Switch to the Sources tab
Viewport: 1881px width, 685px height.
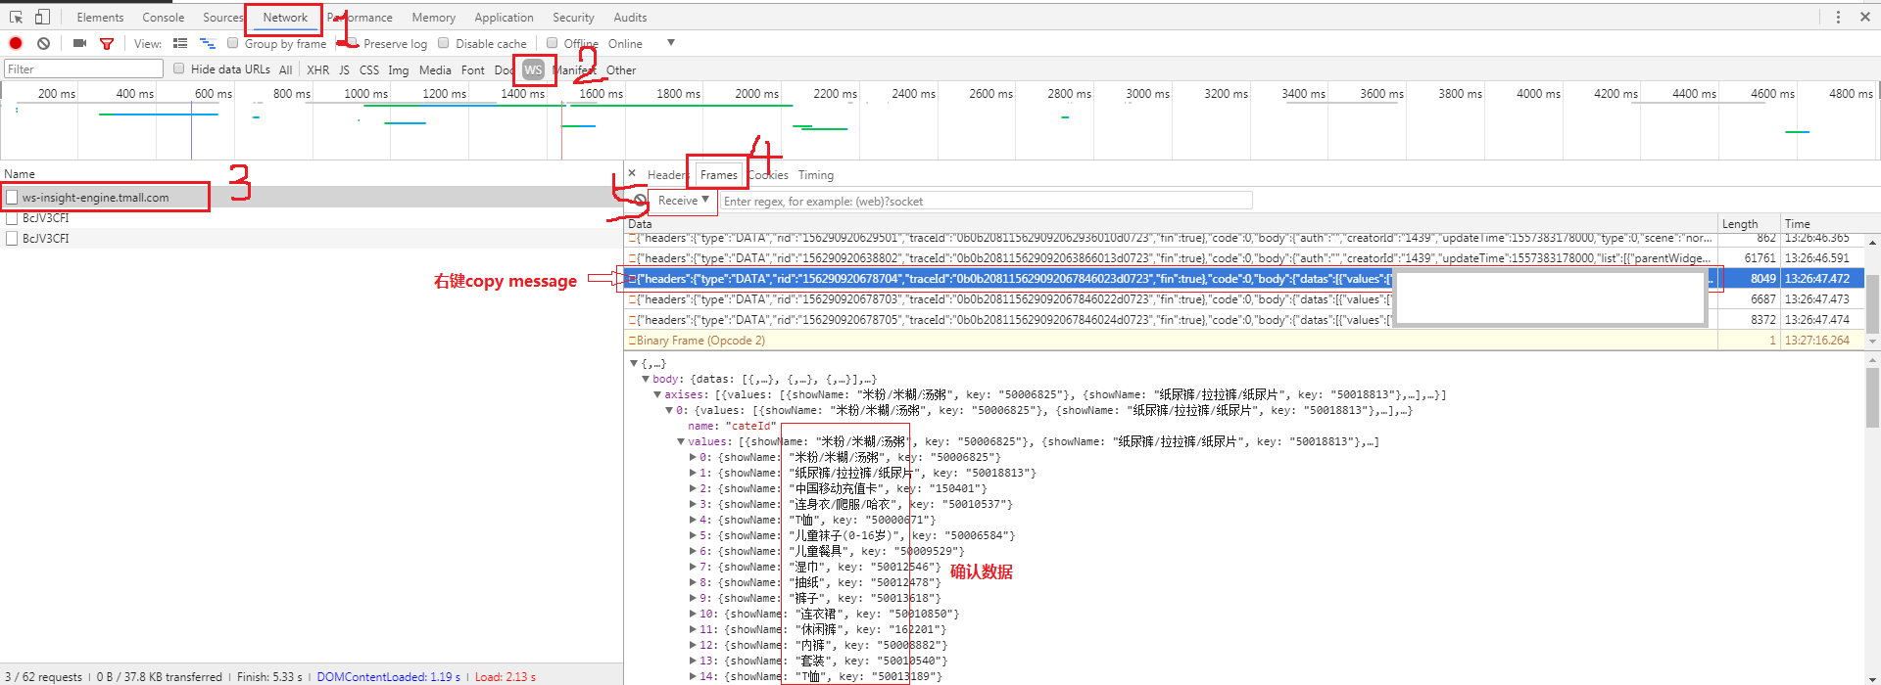pyautogui.click(x=223, y=17)
